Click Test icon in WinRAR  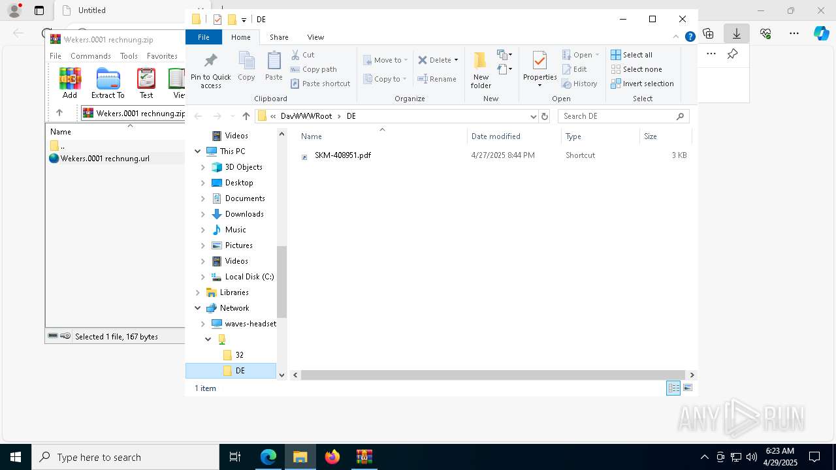tap(146, 84)
